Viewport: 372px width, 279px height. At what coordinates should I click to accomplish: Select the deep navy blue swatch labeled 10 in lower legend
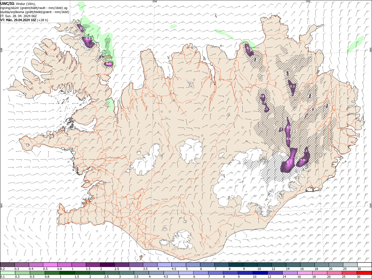click(260, 273)
